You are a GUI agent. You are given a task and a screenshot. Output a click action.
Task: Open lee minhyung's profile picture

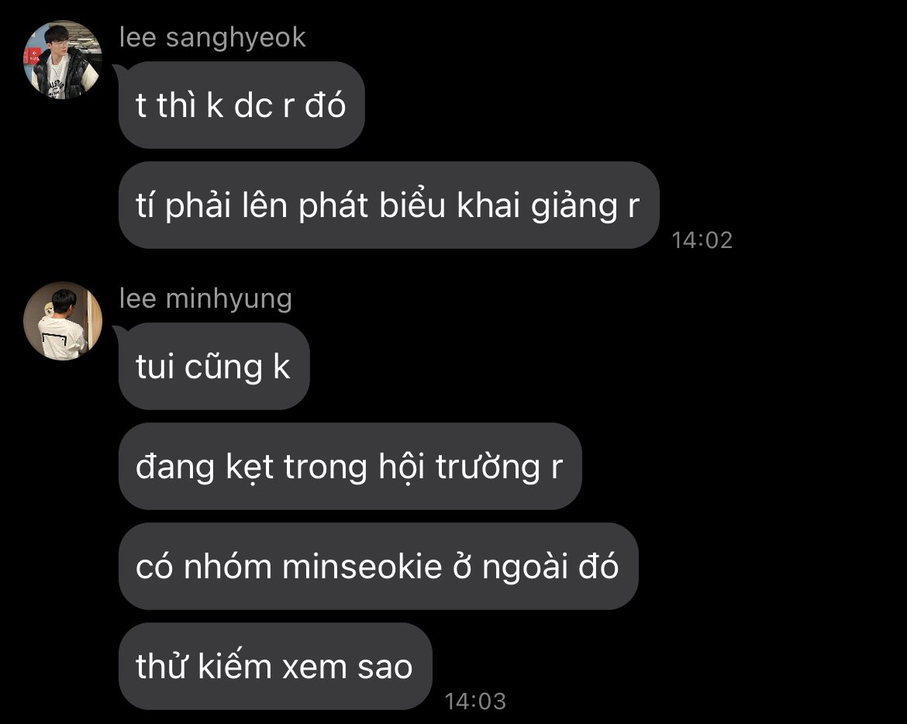(x=63, y=321)
